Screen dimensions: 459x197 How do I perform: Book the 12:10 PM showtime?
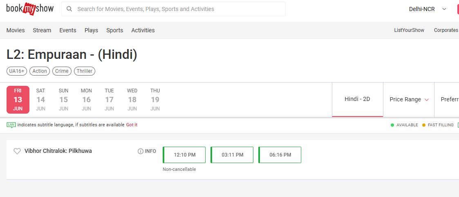tap(185, 155)
